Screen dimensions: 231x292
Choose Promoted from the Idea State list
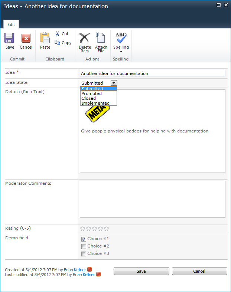[91, 93]
